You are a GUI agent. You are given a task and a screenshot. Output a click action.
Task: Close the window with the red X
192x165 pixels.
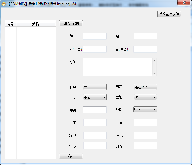pos(183,2)
